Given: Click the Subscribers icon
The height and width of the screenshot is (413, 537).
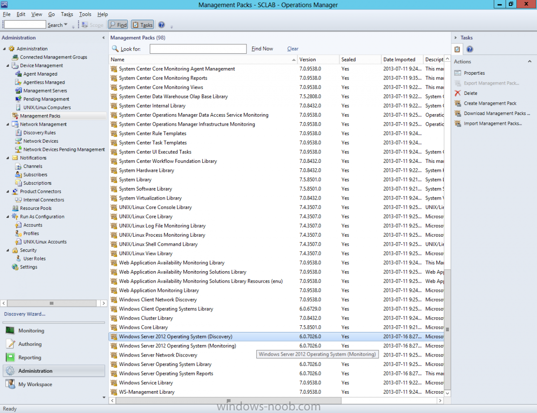Looking at the screenshot, I should [x=19, y=175].
